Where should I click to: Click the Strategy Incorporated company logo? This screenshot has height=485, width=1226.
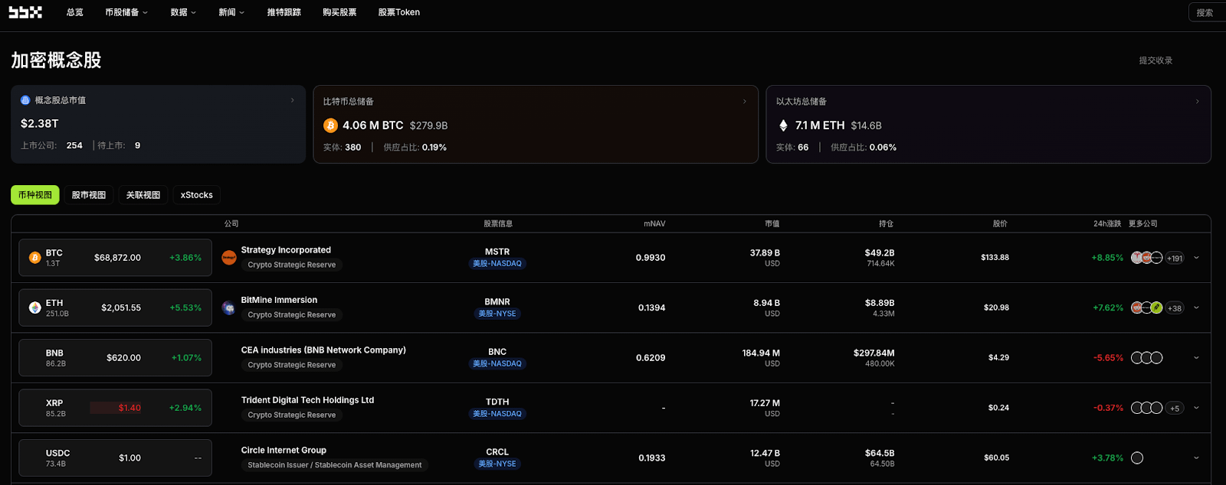click(x=228, y=258)
